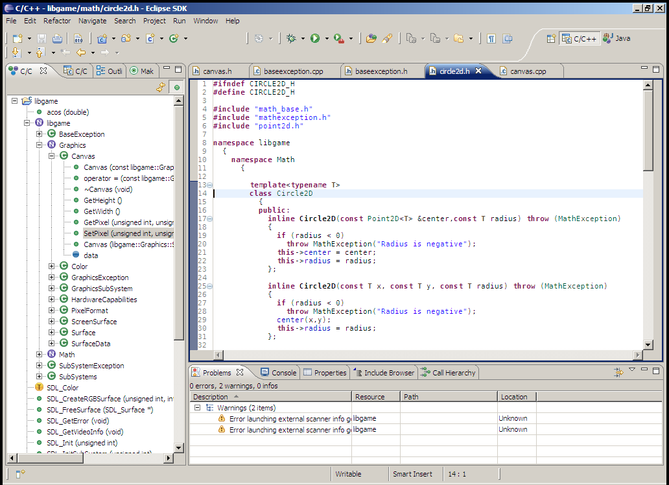Sort by the Description column header
Image resolution: width=669 pixels, height=485 pixels.
coord(270,397)
